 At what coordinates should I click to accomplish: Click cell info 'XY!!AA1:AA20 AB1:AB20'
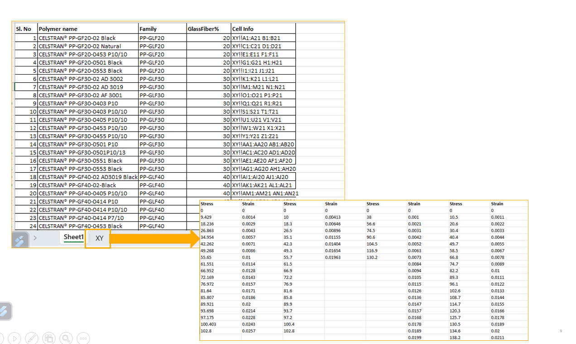pyautogui.click(x=263, y=144)
